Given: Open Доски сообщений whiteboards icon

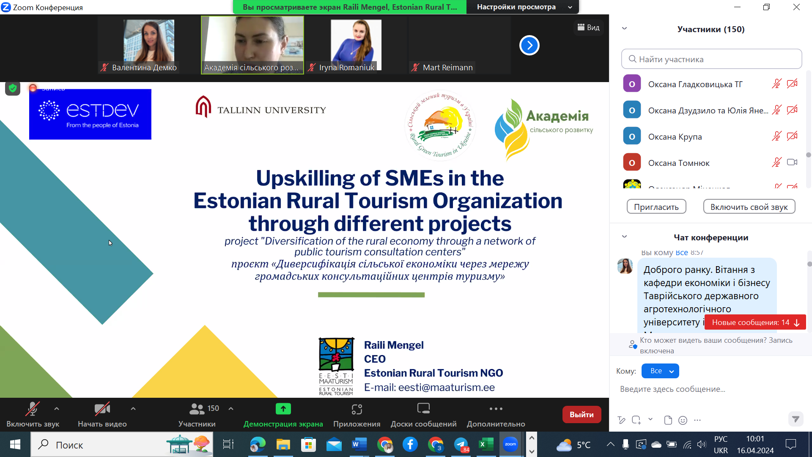Looking at the screenshot, I should (423, 409).
